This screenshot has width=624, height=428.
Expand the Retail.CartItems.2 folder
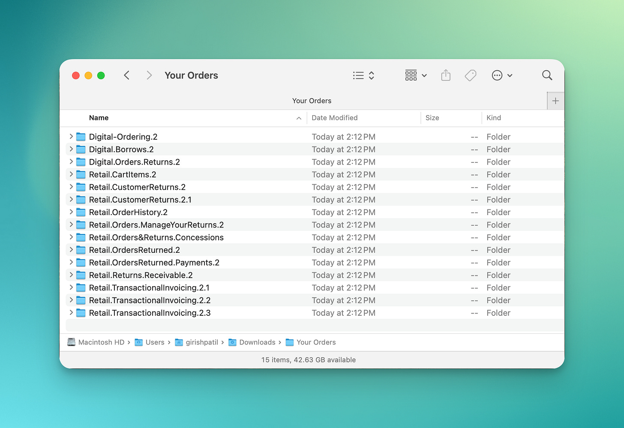[71, 174]
